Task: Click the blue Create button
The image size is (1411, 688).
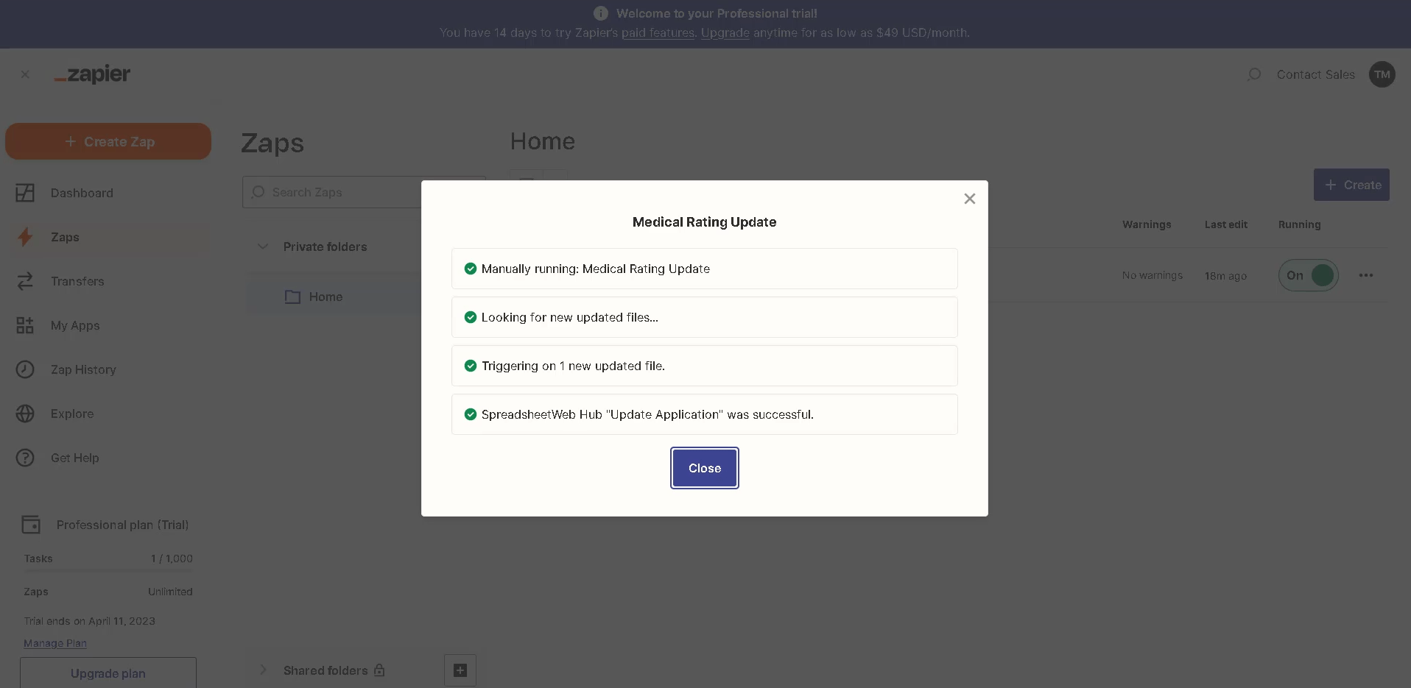Action: (1351, 185)
